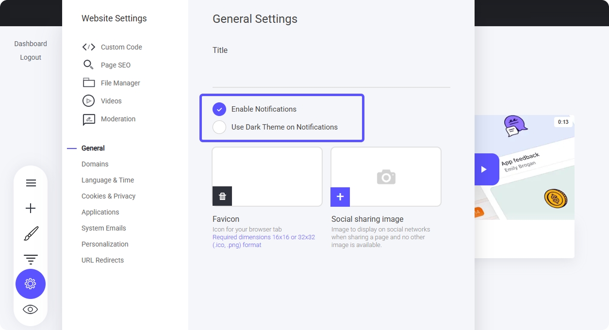Click the Dashboard link
Screen dimensions: 609x330
point(31,44)
